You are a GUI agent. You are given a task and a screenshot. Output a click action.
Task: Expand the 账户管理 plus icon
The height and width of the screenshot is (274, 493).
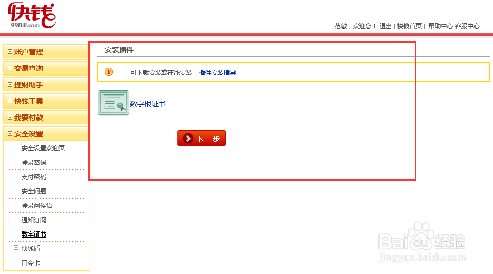10,51
